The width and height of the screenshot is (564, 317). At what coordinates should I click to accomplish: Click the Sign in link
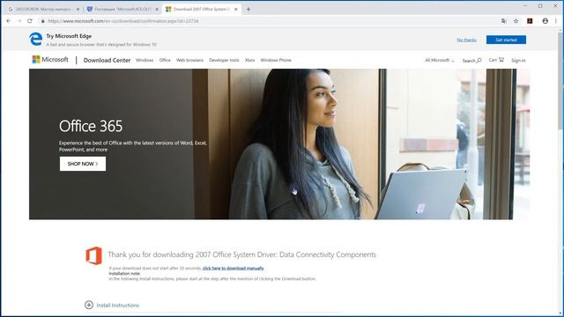518,61
